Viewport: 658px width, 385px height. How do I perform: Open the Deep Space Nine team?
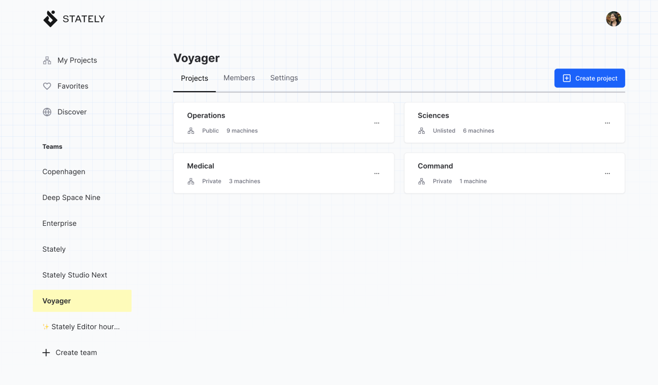coord(71,198)
